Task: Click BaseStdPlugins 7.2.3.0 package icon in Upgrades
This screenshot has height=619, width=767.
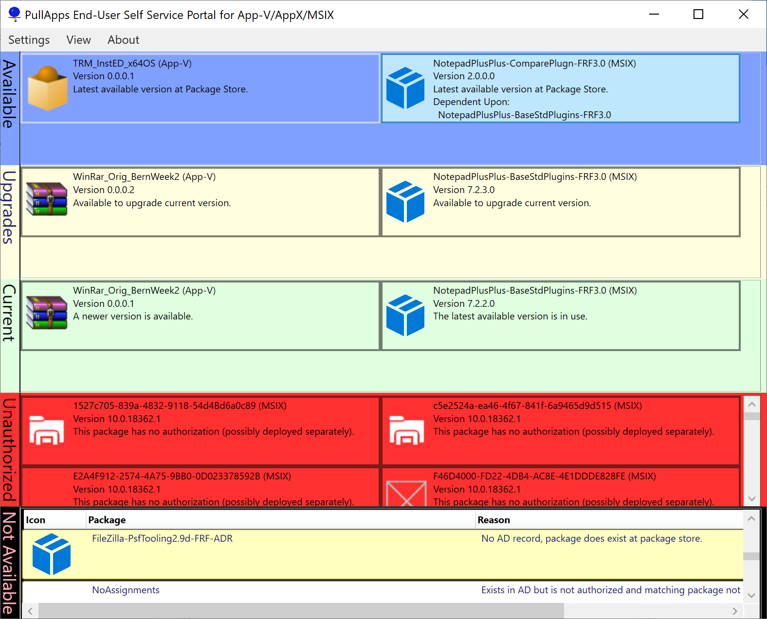Action: point(405,202)
